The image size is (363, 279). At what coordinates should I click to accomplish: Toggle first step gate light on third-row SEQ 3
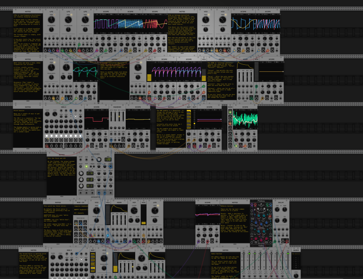click(x=47, y=136)
